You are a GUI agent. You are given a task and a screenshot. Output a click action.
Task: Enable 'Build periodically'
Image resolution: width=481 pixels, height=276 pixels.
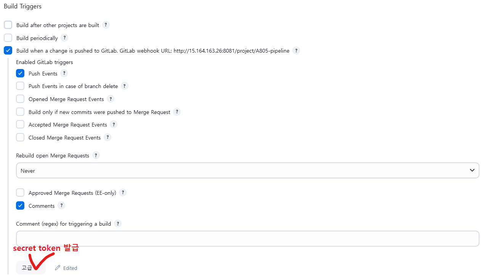(x=8, y=37)
